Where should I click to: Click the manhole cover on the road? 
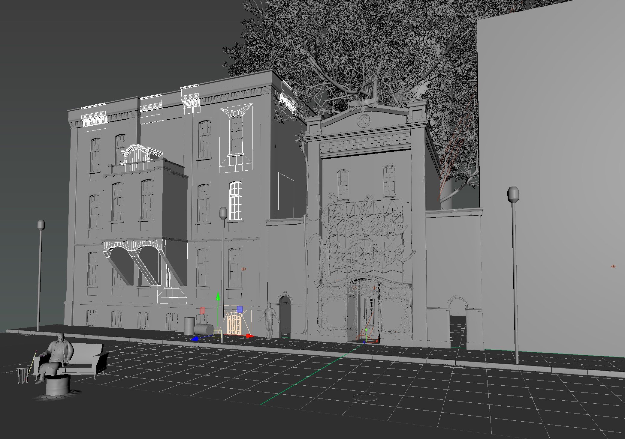[x=364, y=397]
